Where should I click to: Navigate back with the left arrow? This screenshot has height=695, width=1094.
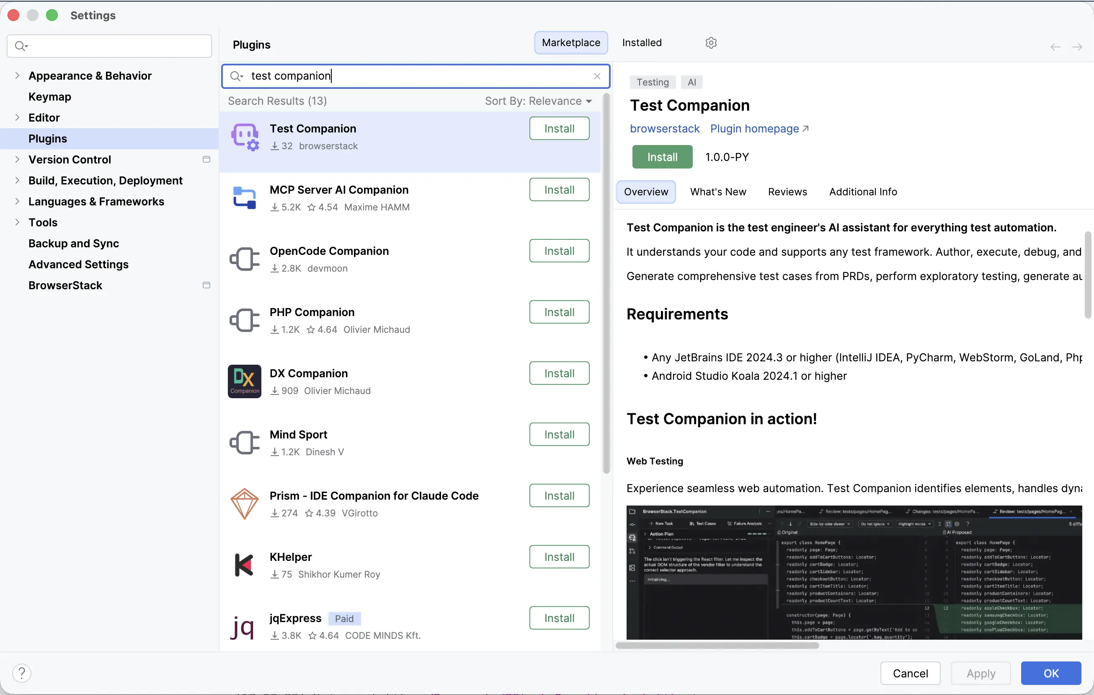tap(1055, 47)
